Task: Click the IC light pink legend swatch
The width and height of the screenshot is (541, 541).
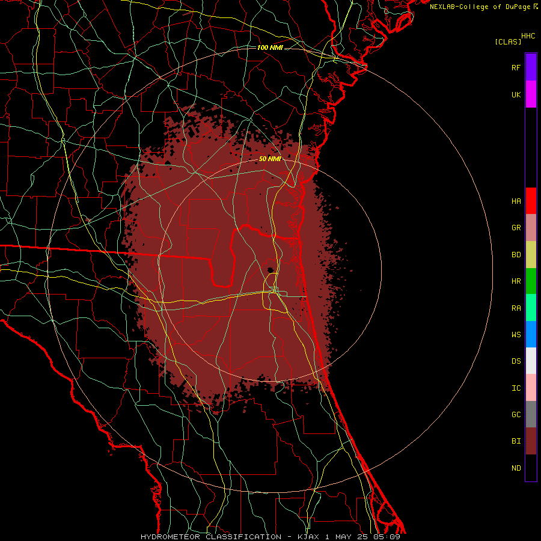Action: click(531, 388)
